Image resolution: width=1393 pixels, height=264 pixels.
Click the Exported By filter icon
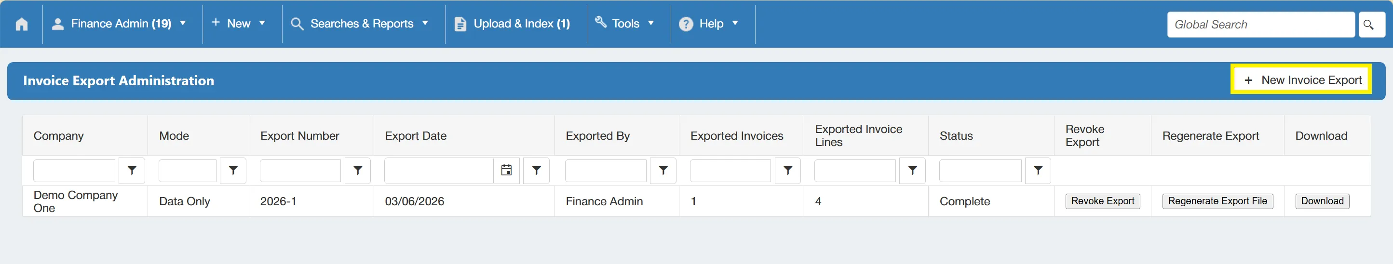pos(663,171)
